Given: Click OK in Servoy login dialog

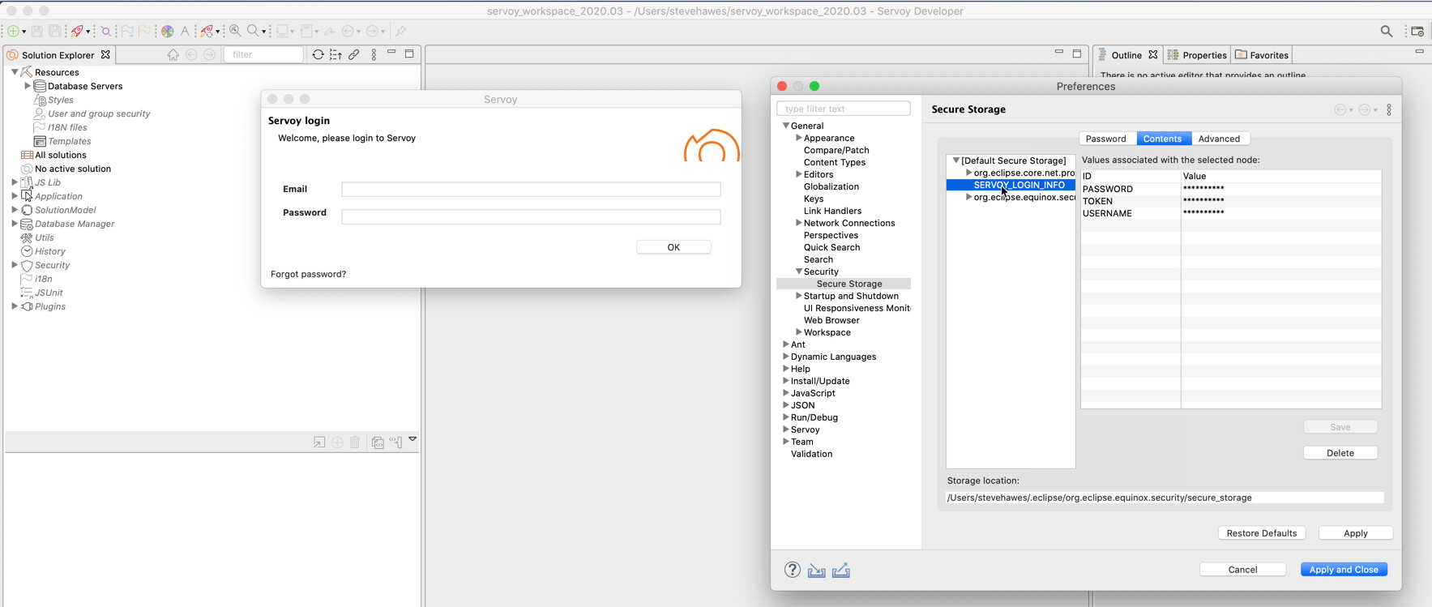Looking at the screenshot, I should coord(673,247).
